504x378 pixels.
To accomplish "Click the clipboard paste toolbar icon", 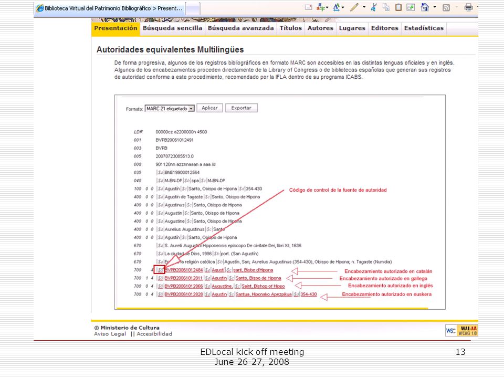I will click(398, 7).
